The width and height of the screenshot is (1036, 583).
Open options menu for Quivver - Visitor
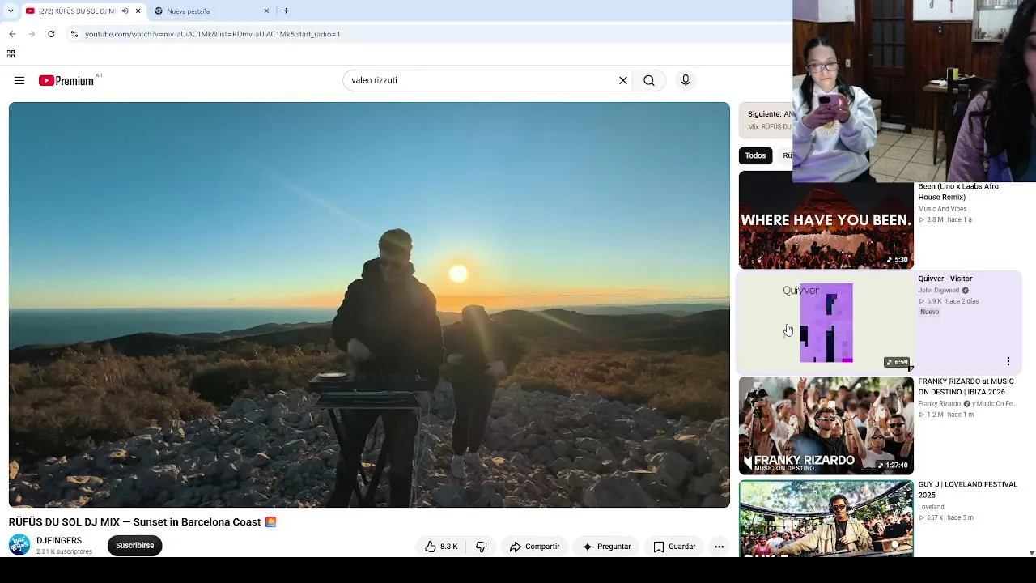[1008, 361]
